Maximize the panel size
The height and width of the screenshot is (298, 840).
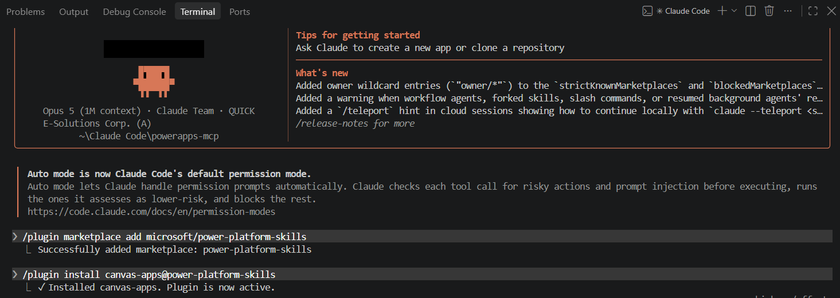pyautogui.click(x=812, y=11)
